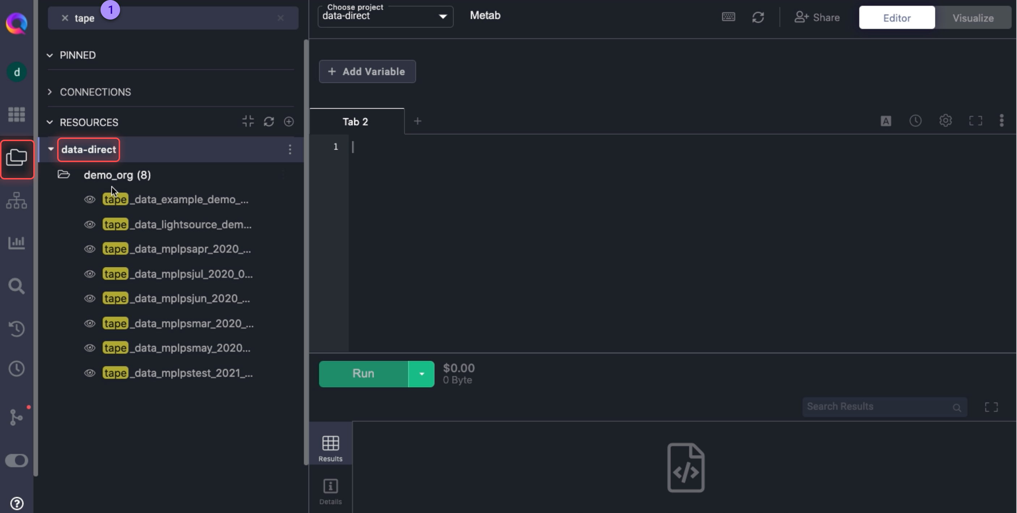
Task: Open the Choose project dropdown
Action: tap(385, 17)
